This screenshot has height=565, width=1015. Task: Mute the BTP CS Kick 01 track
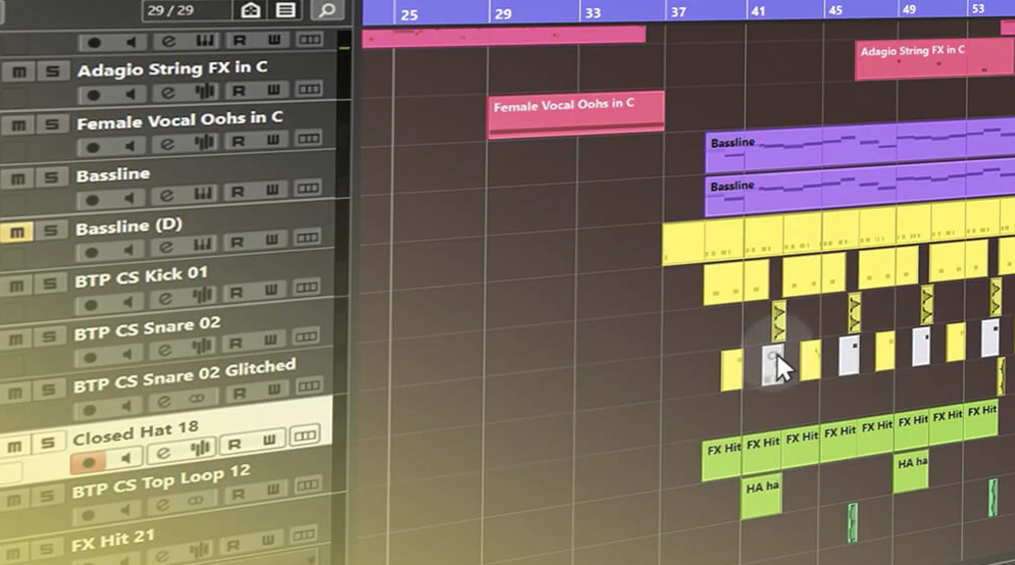16,286
